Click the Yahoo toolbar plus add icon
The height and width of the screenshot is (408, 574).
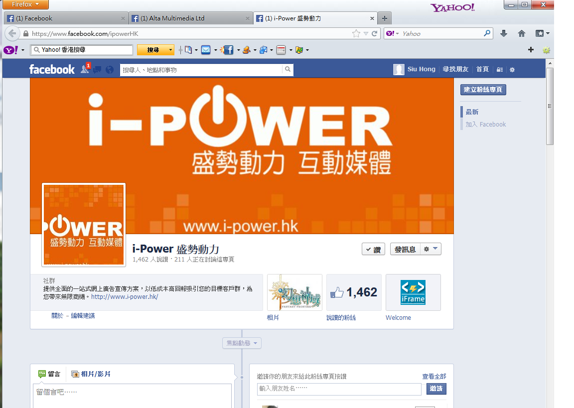coord(531,50)
